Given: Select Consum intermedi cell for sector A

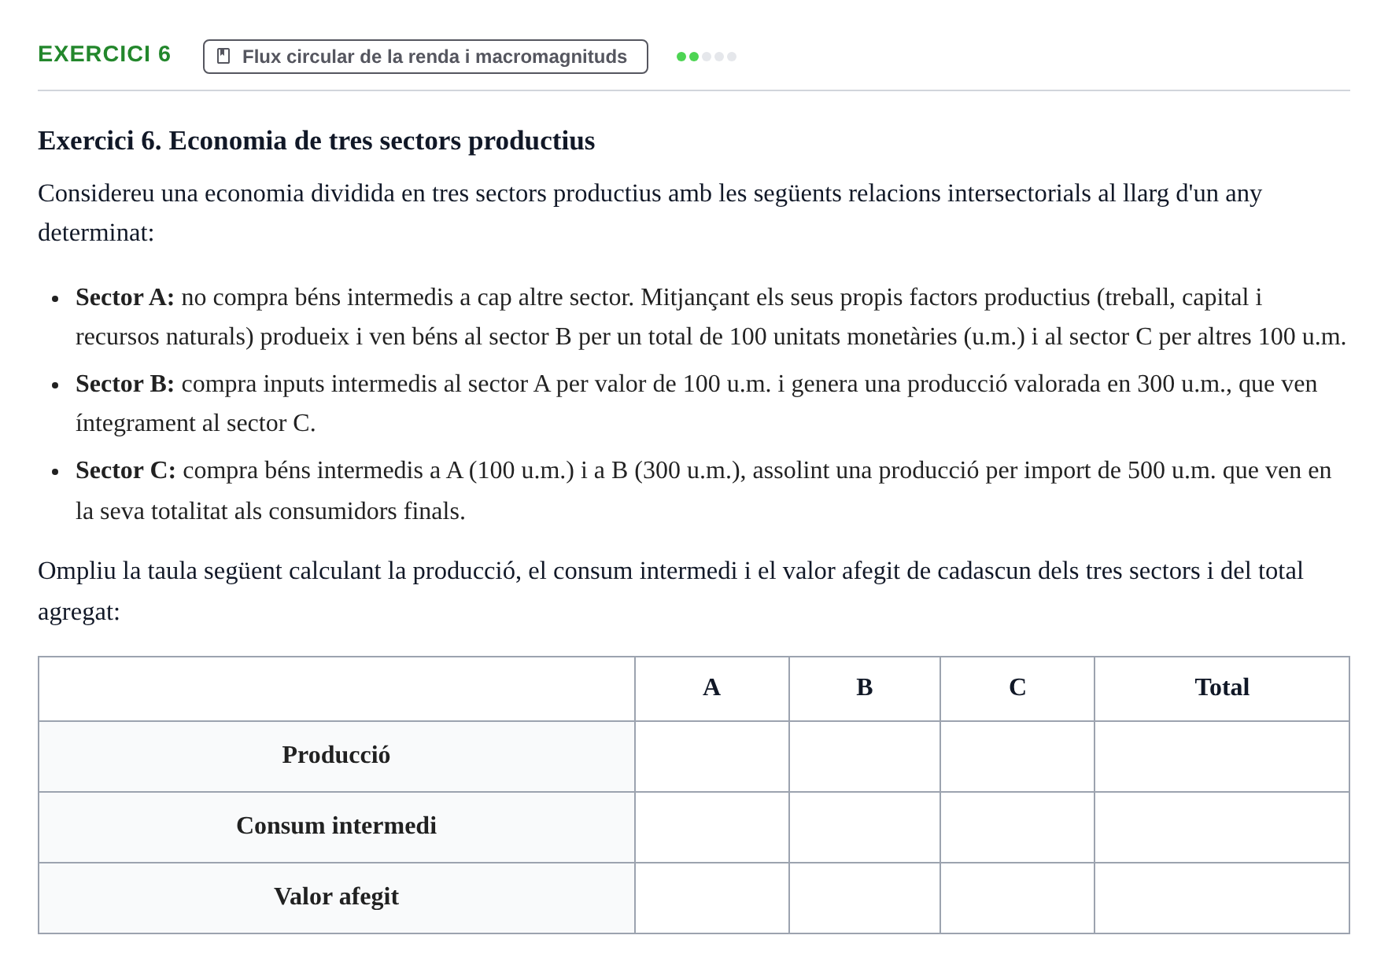Looking at the screenshot, I should (x=712, y=827).
